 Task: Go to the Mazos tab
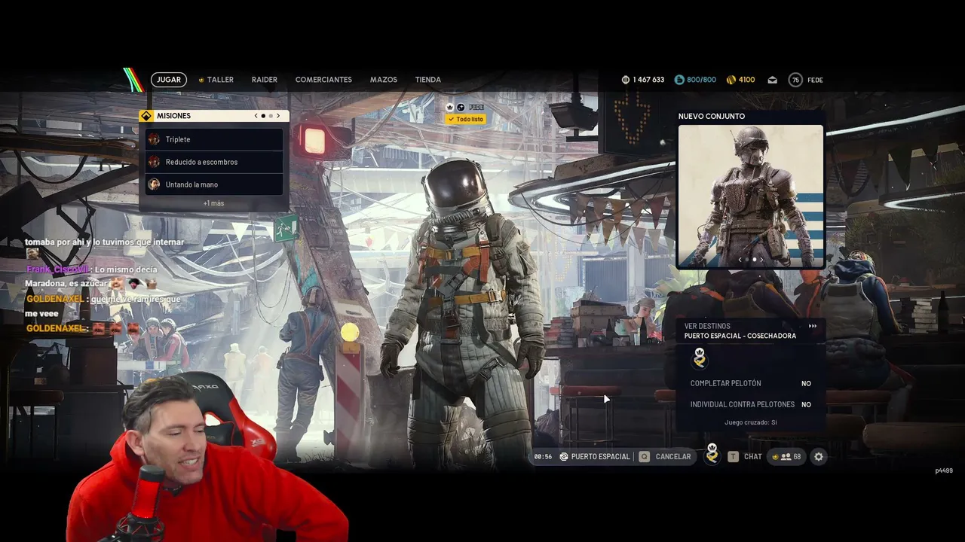(x=384, y=80)
